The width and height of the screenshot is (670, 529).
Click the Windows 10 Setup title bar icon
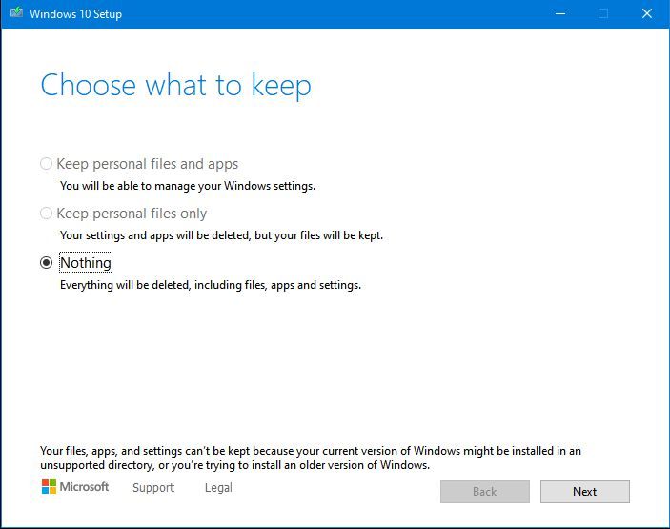(x=16, y=12)
